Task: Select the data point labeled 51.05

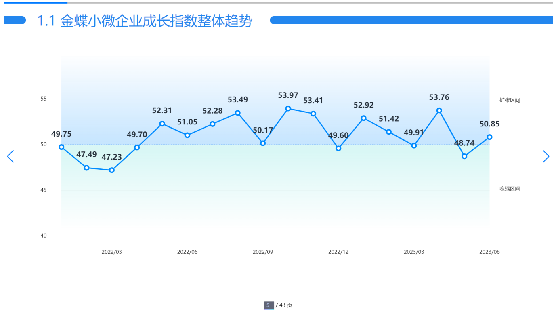Action: coord(187,135)
